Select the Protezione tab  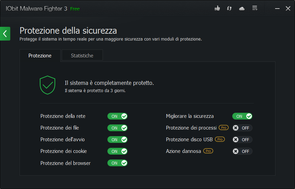tap(40, 55)
